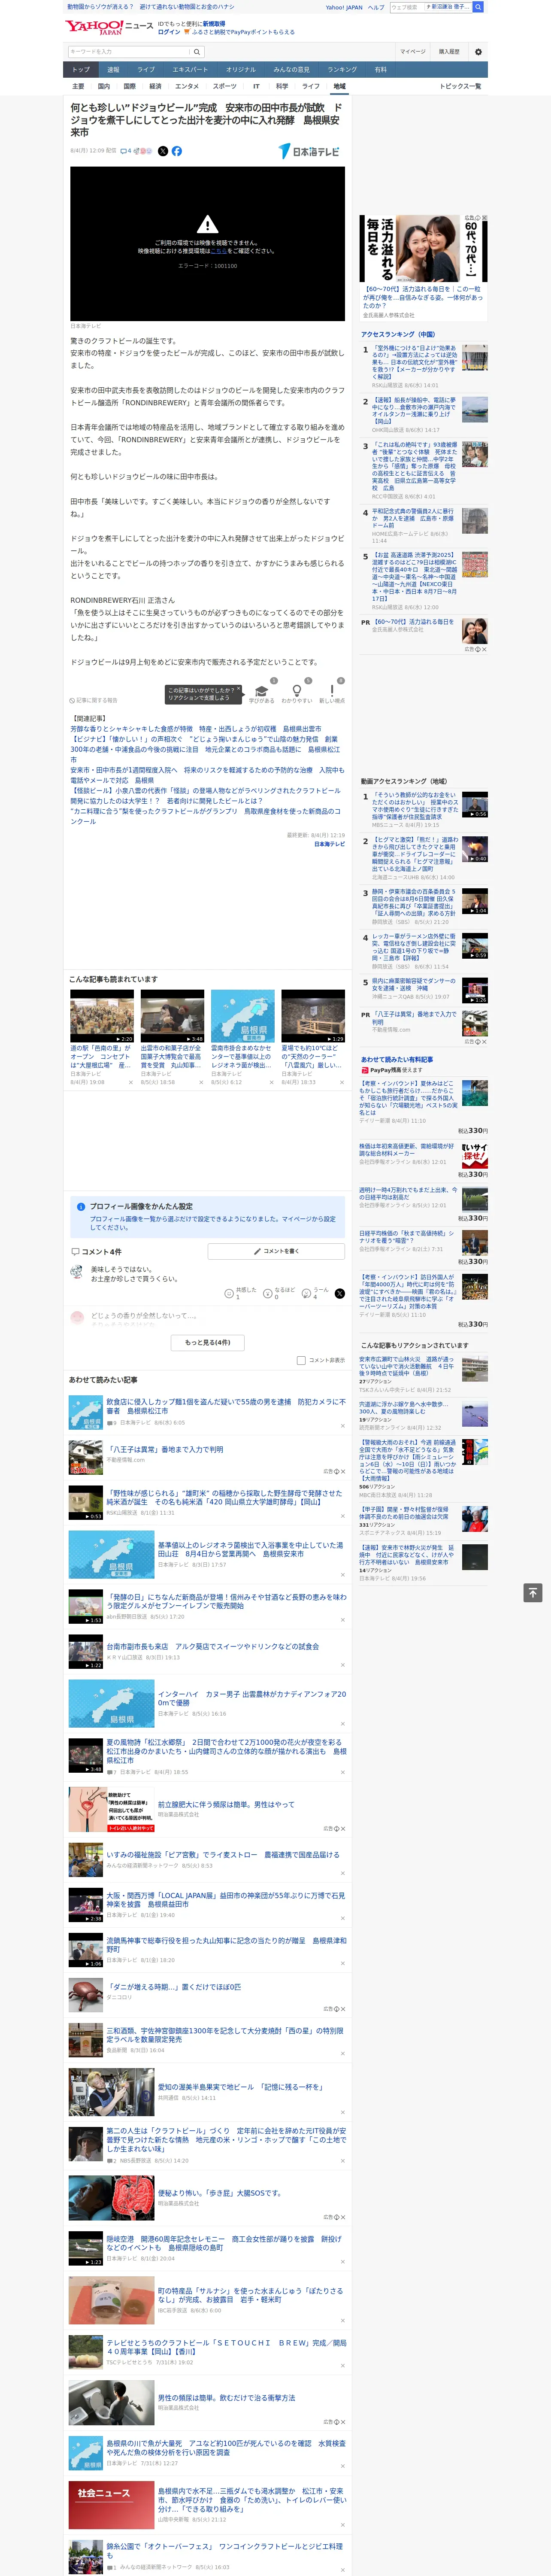Screen dimensions: 551x2576
Task: Select ライブ tab in main navigation
Action: click(146, 70)
